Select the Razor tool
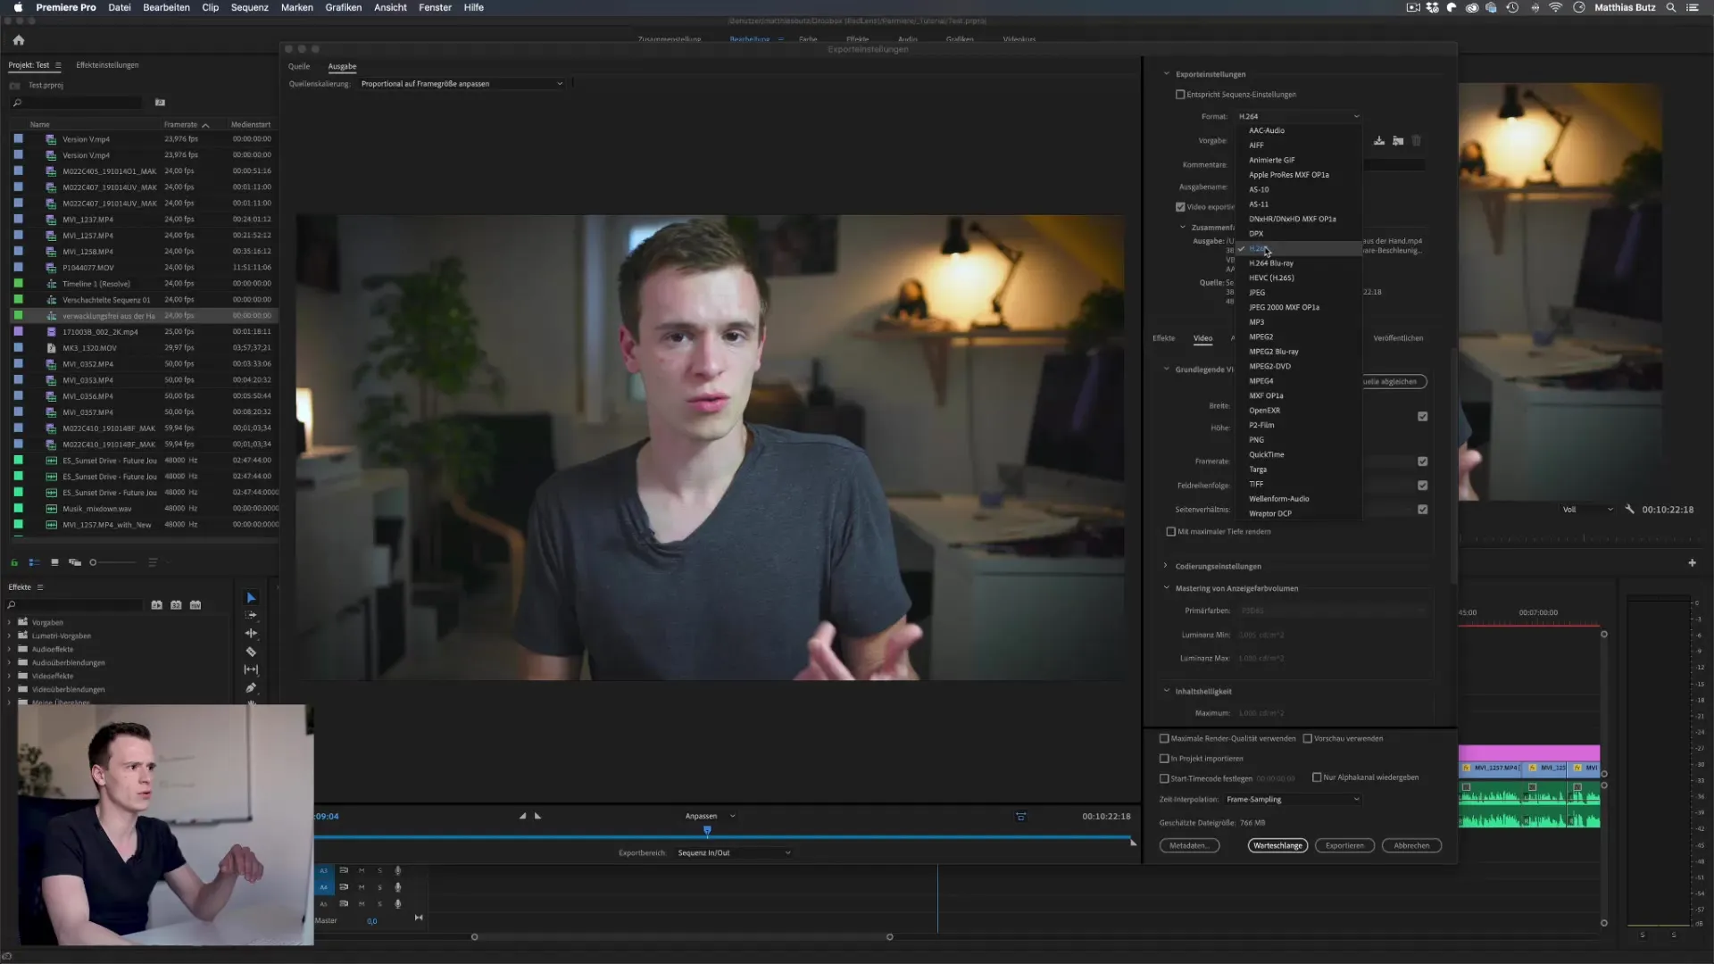Screen dimensions: 1714x964 pos(251,652)
